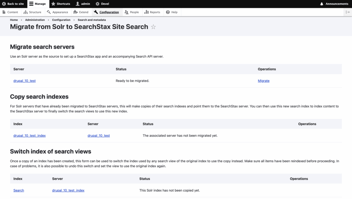352x199 pixels.
Task: Collapse the toolbar with orientation toggle icon
Action: [348, 12]
